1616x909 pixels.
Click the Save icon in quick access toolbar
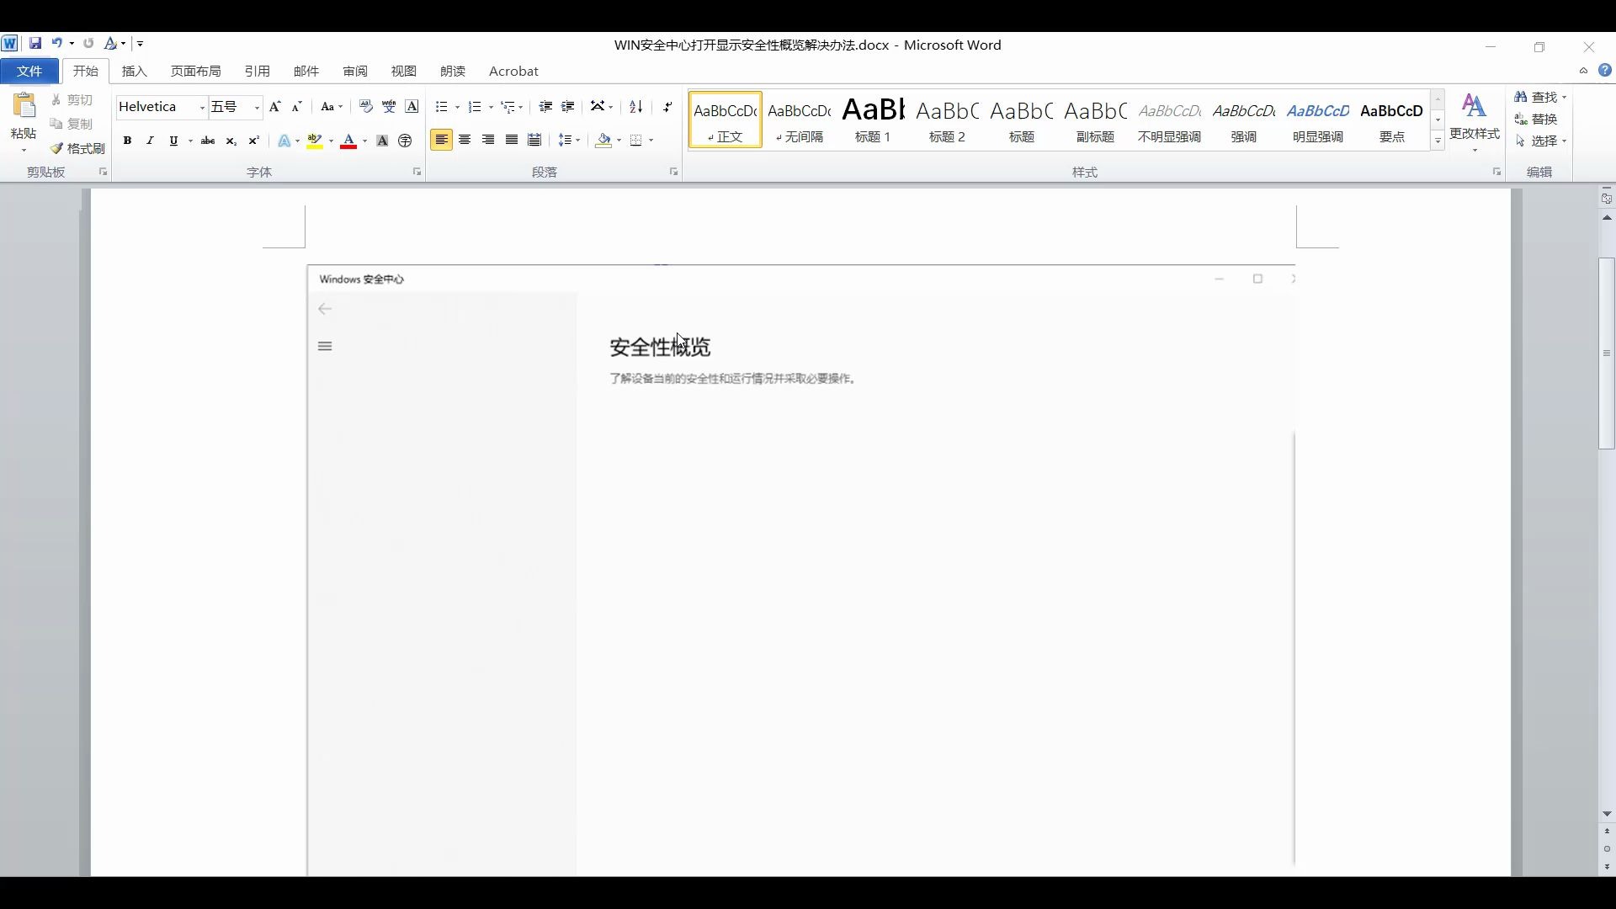pyautogui.click(x=35, y=43)
